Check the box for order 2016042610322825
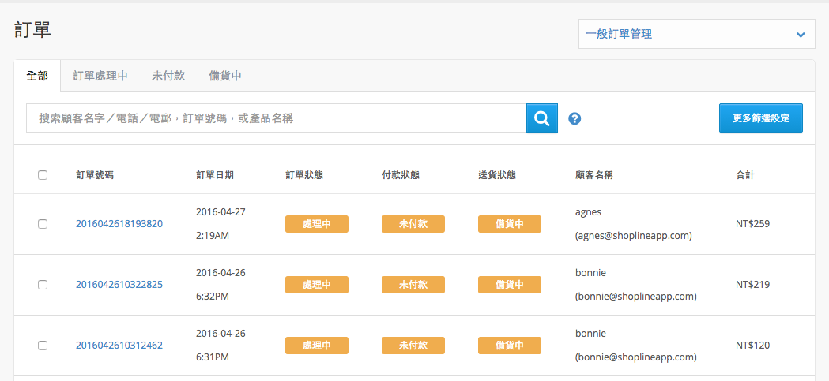The width and height of the screenshot is (829, 381). [43, 285]
